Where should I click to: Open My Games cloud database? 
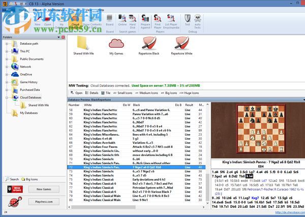[x=116, y=46]
